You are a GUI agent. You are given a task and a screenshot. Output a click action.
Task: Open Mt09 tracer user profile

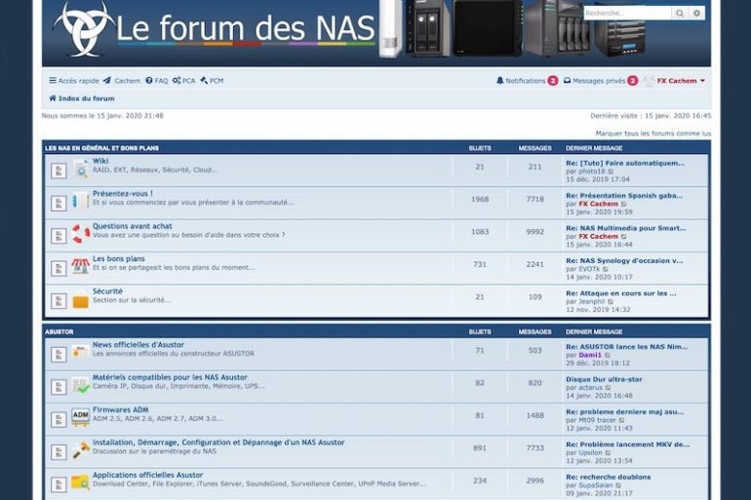point(597,420)
